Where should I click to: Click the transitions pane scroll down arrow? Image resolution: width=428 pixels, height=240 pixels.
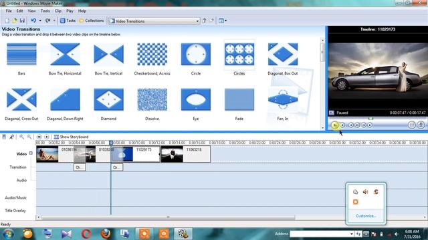click(322, 127)
